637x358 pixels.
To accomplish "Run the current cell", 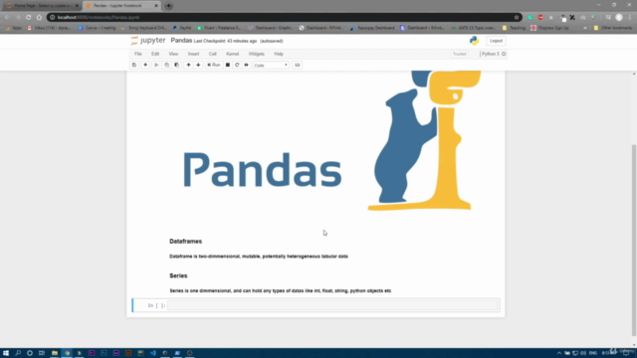I will pos(214,65).
